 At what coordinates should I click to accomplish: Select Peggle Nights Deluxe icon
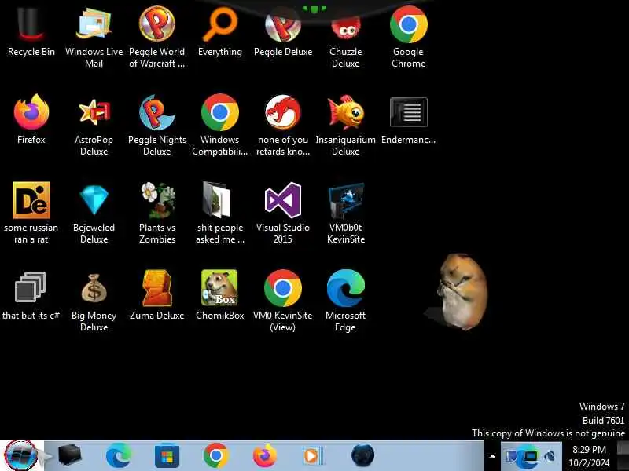pos(156,125)
